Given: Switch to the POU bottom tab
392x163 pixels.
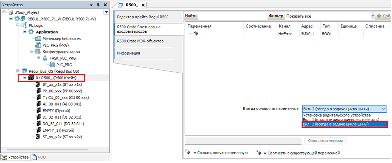Looking at the screenshot, I should pyautogui.click(x=39, y=157).
